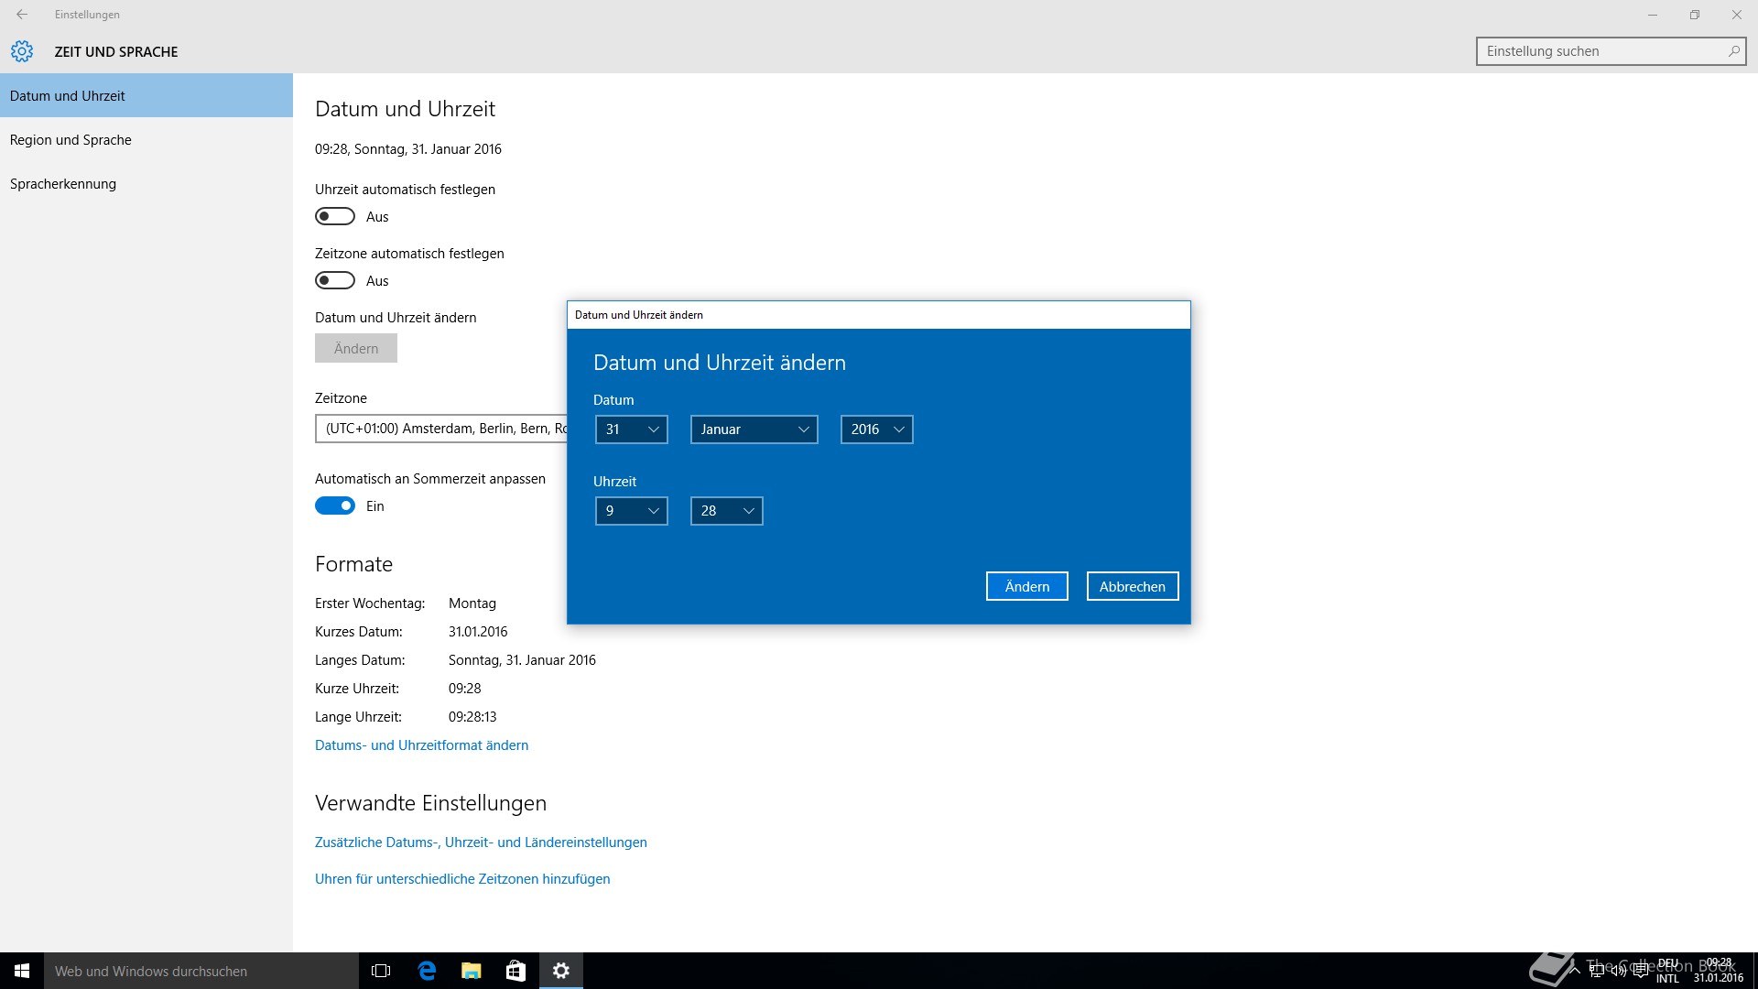Expand the day dropdown showing 31
The height and width of the screenshot is (989, 1758).
pos(632,429)
